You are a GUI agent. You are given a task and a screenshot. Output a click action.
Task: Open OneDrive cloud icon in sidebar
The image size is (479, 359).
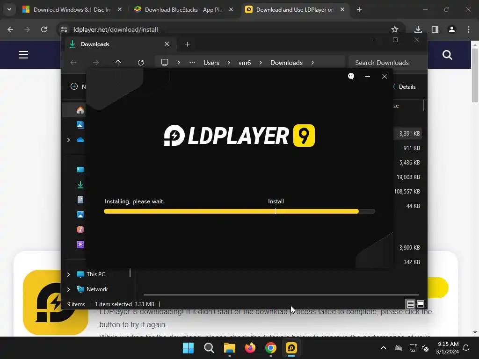[80, 140]
